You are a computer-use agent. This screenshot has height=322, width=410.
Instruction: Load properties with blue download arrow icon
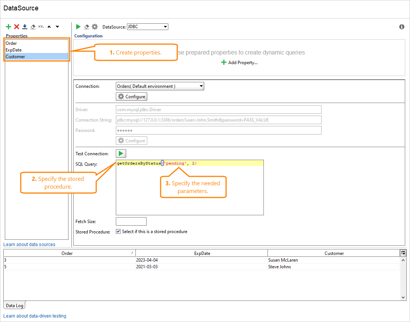(x=25, y=27)
